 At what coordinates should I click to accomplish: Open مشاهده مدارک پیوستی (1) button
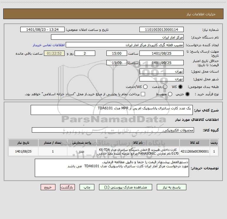coord(126,187)
